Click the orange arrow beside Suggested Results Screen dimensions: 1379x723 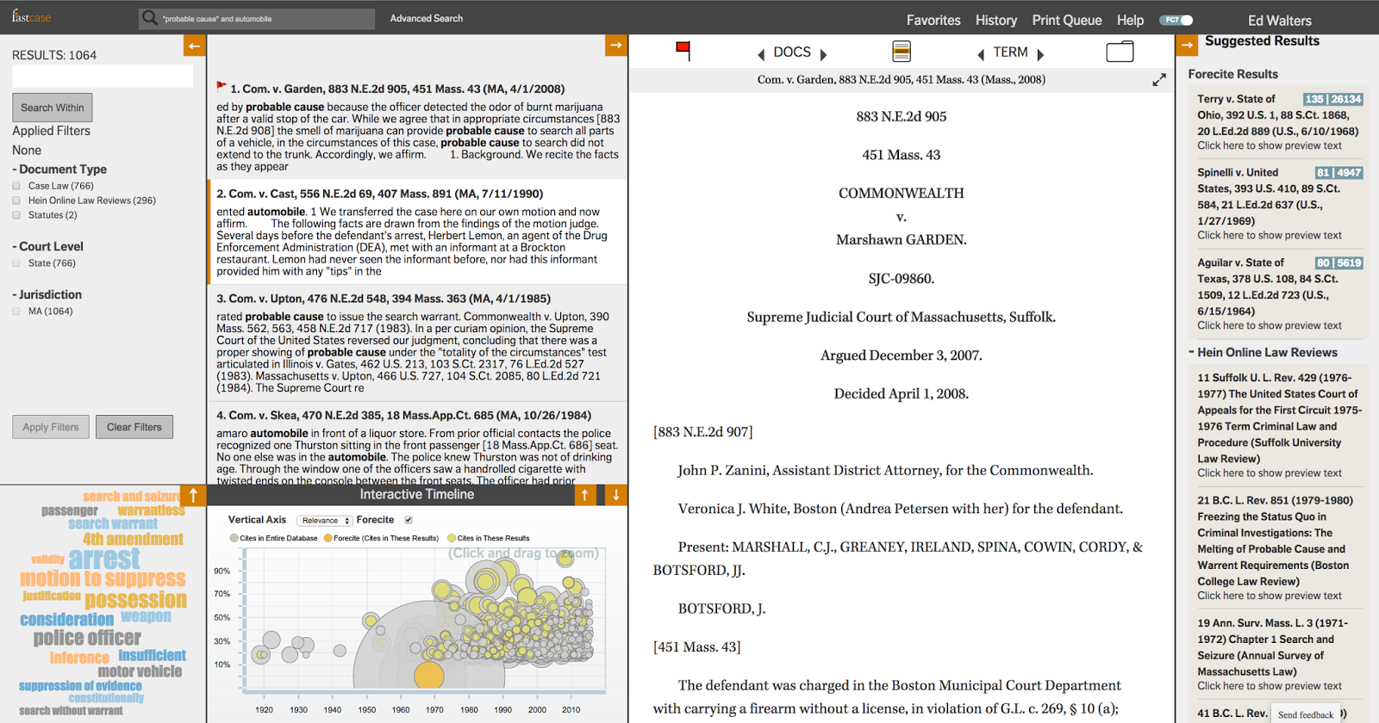[1188, 45]
